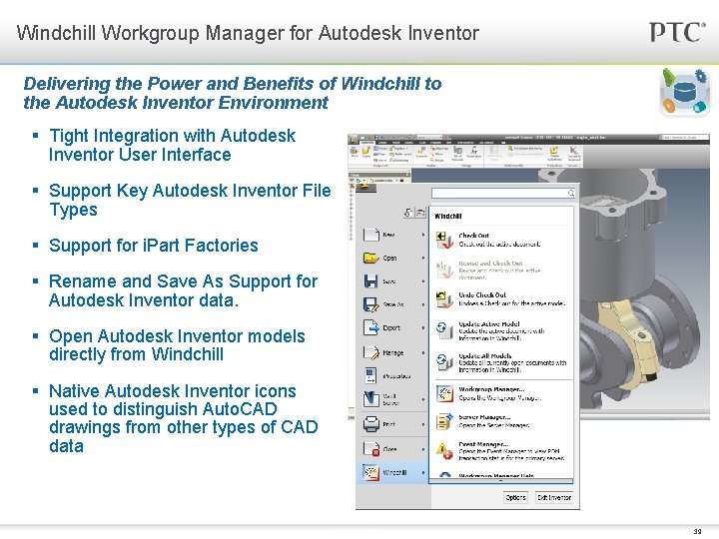Click the scroll-down arrow below the Windchill list
Screen dimensions: 719x539
click(500, 481)
